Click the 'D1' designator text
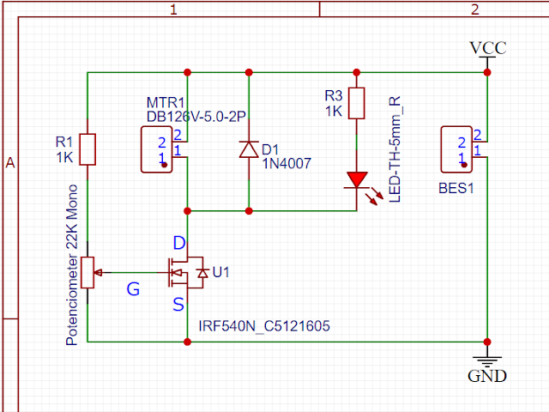 tap(270, 149)
